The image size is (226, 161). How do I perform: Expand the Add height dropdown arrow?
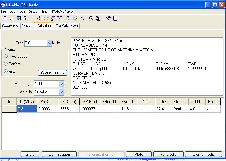click(x=61, y=84)
